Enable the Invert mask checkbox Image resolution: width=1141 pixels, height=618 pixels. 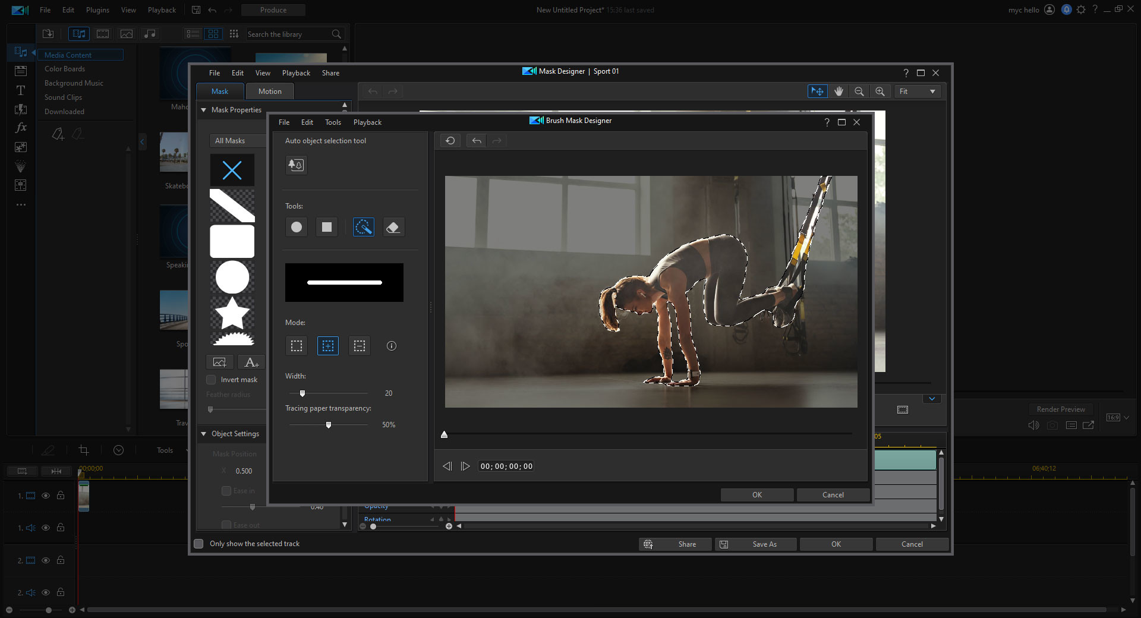[x=211, y=379]
